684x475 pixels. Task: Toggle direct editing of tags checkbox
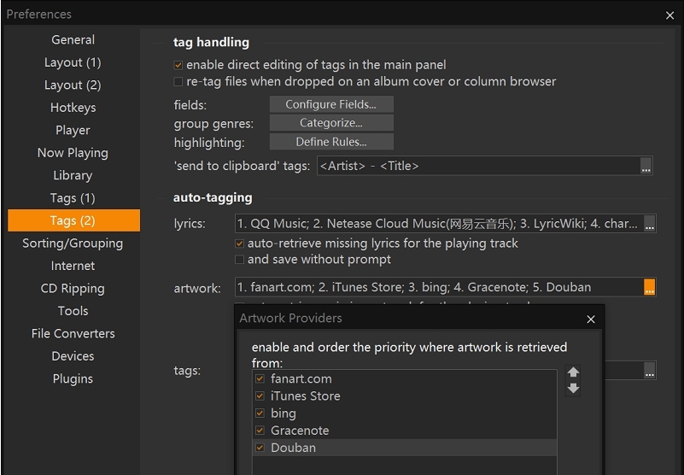tap(178, 65)
